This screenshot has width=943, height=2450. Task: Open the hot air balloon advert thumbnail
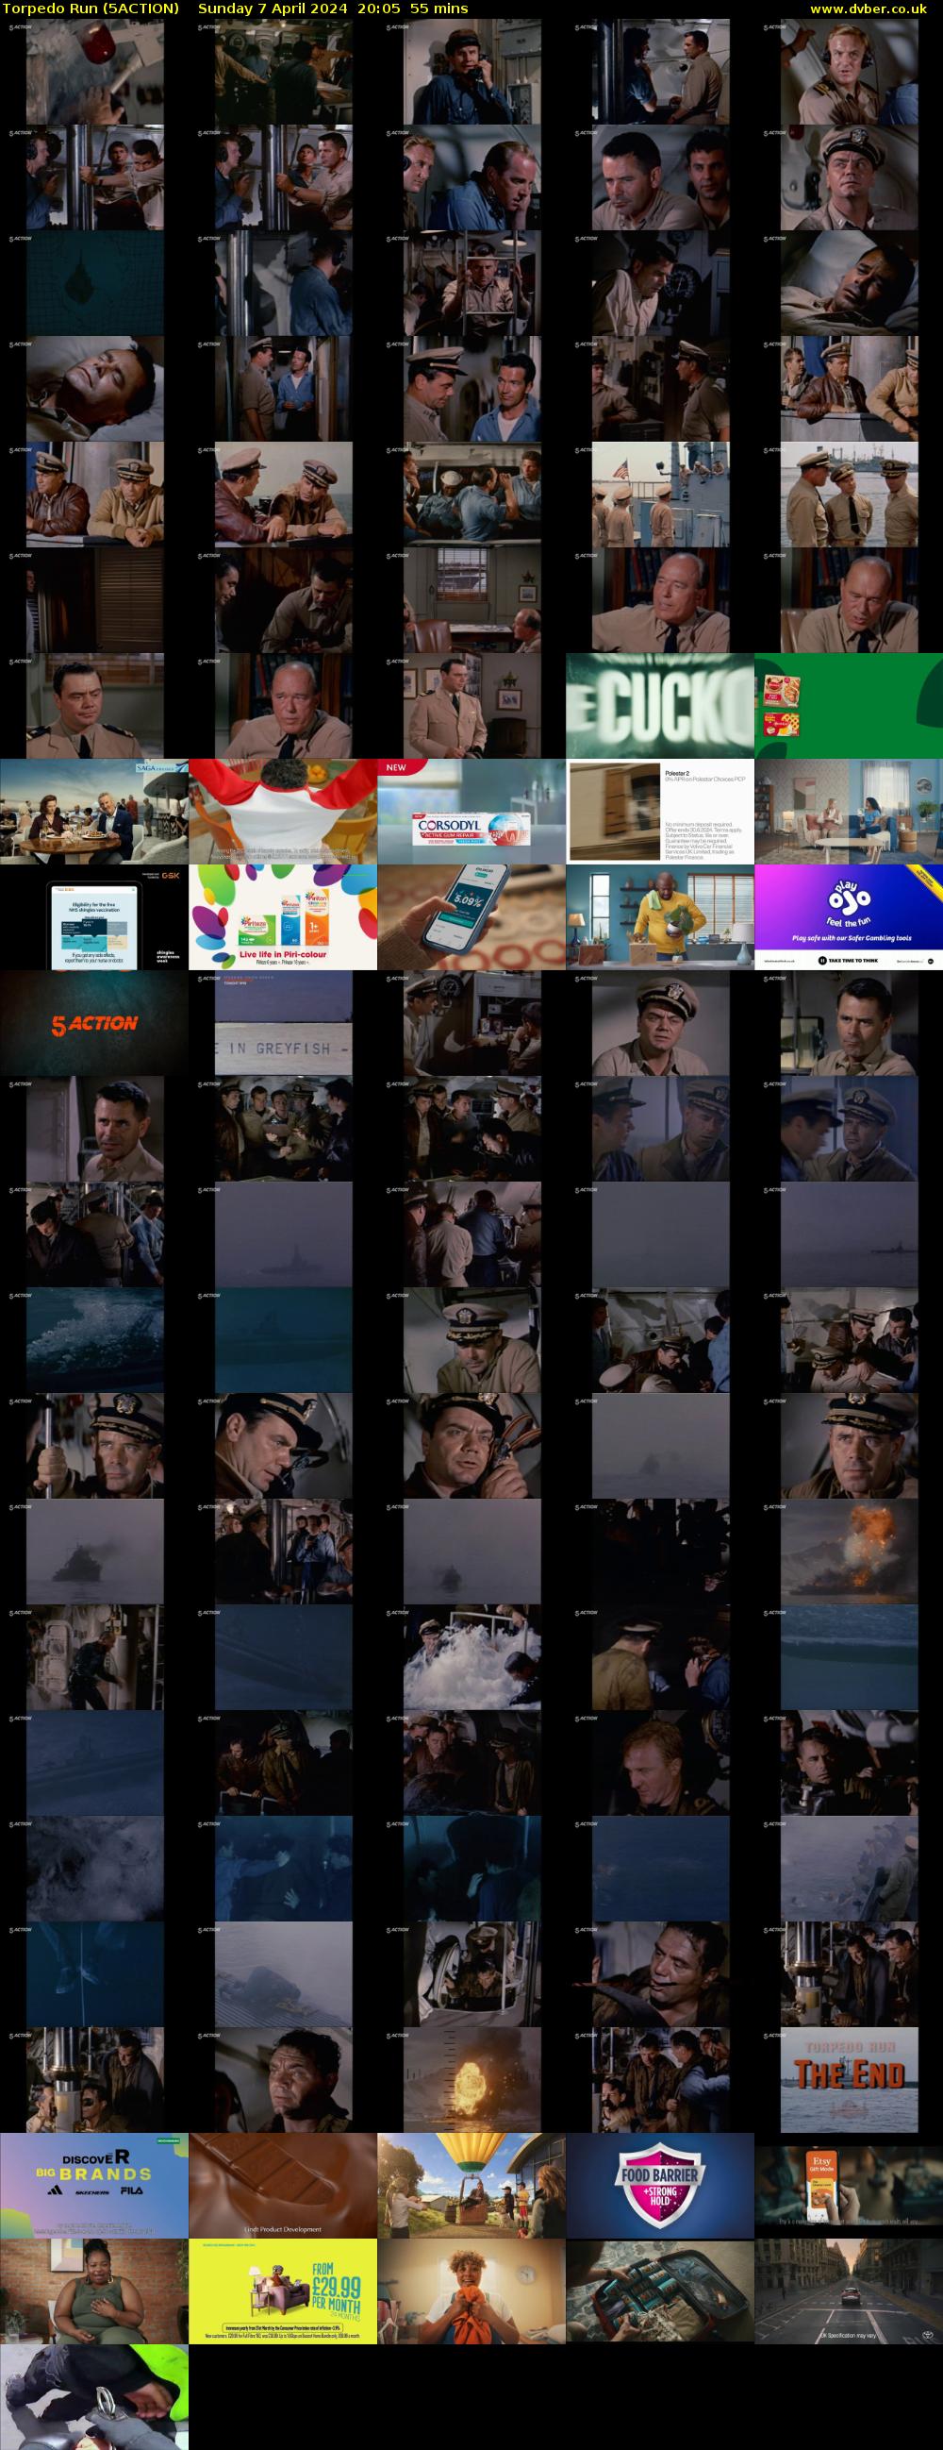471,2185
